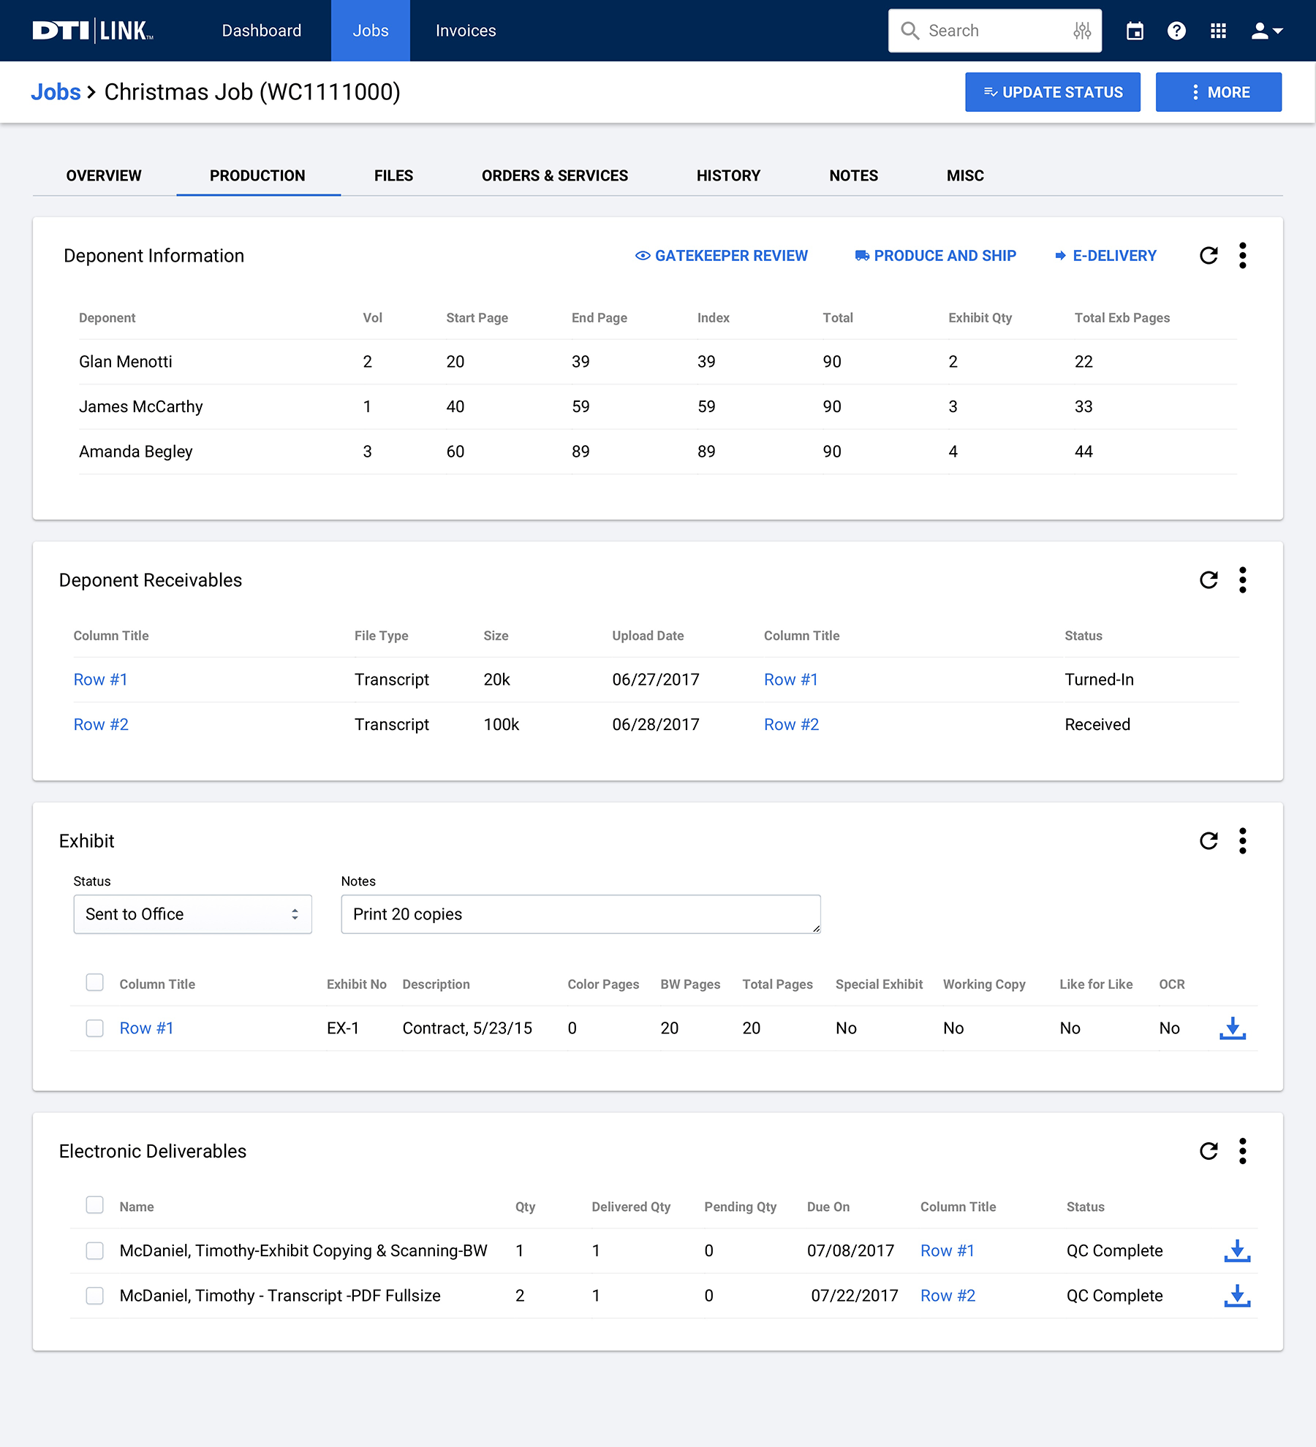1316x1447 pixels.
Task: Open the Exhibit Status dropdown
Action: (192, 914)
